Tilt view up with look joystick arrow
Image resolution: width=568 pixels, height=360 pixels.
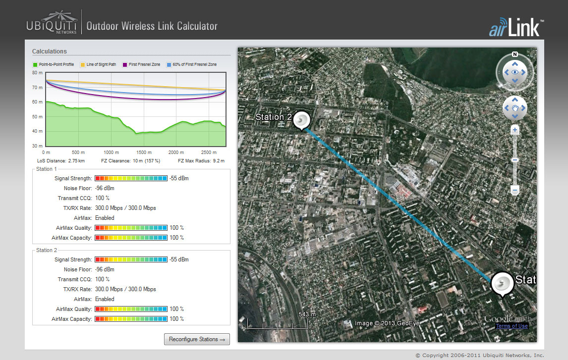[x=515, y=64]
